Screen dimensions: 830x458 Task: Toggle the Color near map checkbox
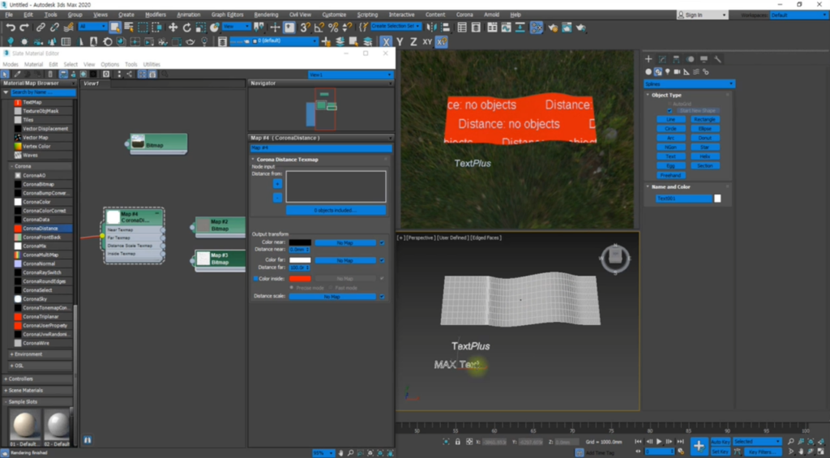(x=382, y=242)
